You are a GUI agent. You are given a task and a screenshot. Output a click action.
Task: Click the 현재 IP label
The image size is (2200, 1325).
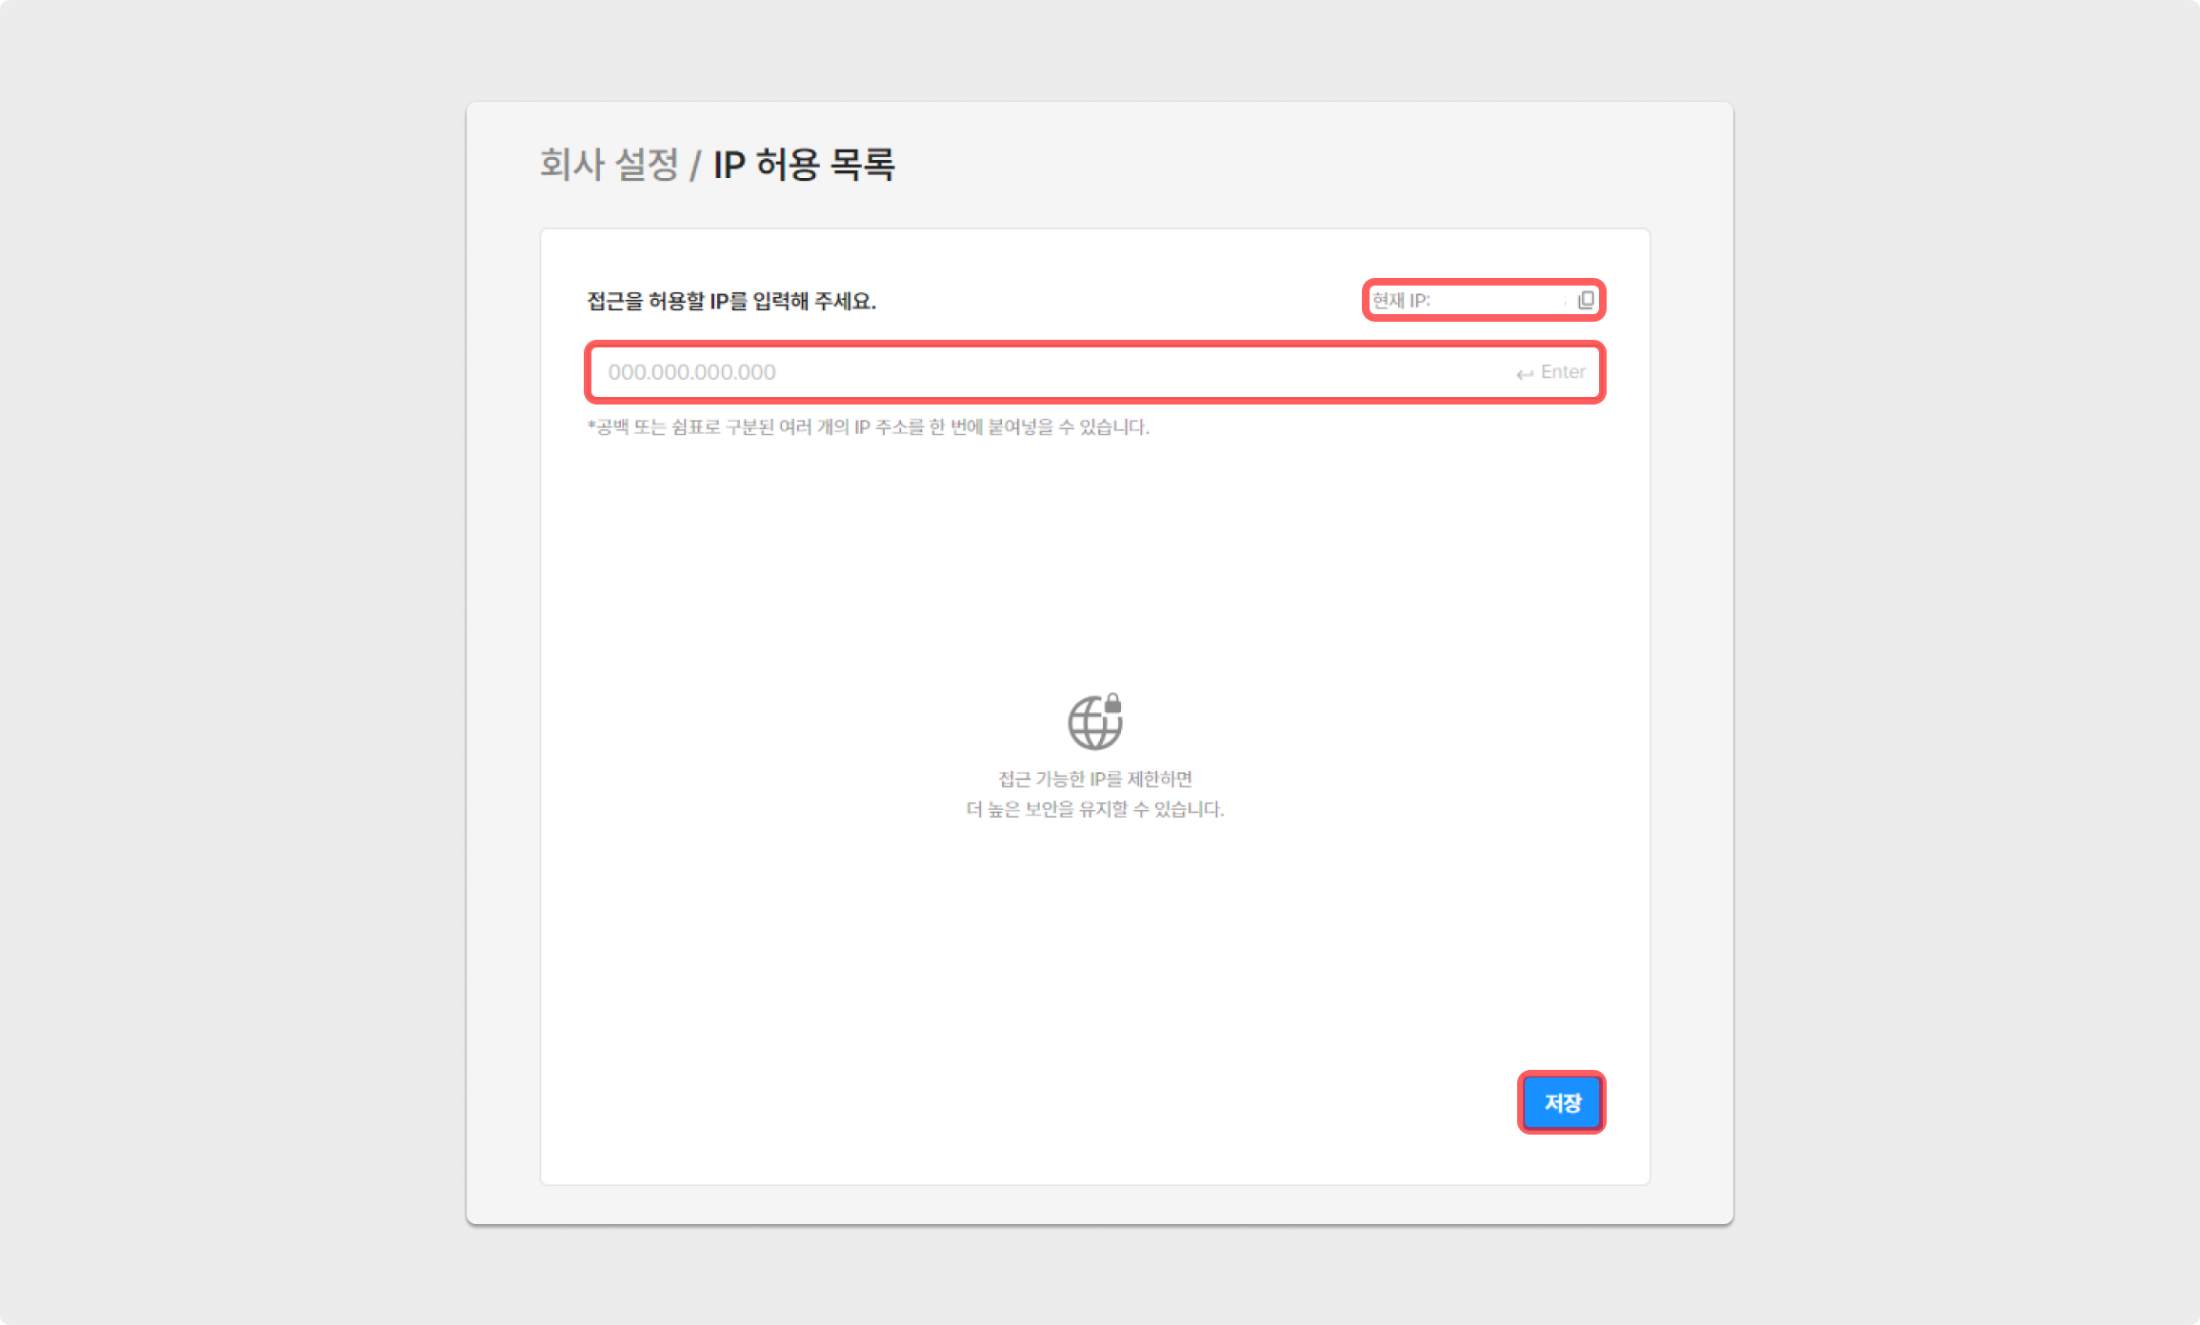pyautogui.click(x=1401, y=301)
